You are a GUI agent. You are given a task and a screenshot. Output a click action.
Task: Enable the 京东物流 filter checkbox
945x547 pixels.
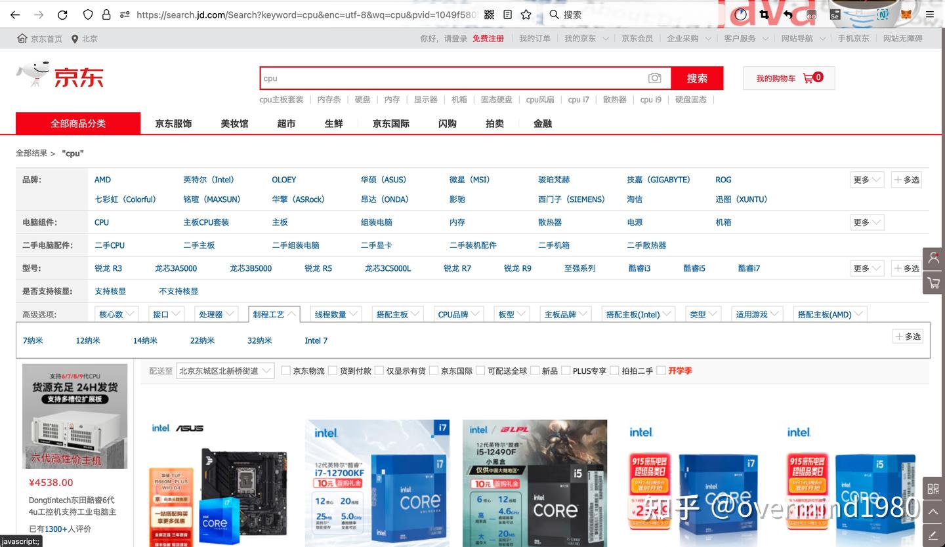point(286,370)
